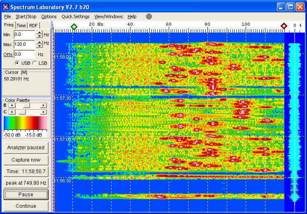
Task: Click right arrow of brightness B slider
Action: coord(44,106)
